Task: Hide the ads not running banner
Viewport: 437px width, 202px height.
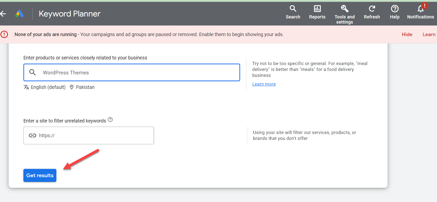Action: pos(407,34)
